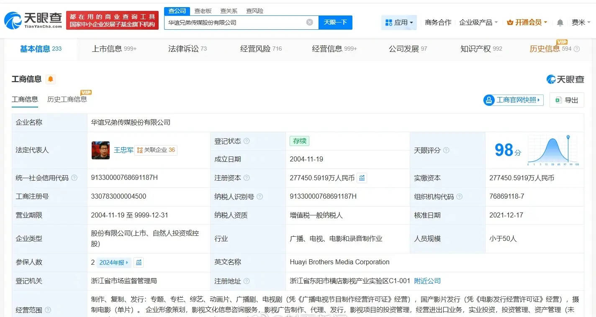Viewport: 596px width, 317px height.
Task: Click the TianYanCha logo to go home
Action: pyautogui.click(x=33, y=20)
